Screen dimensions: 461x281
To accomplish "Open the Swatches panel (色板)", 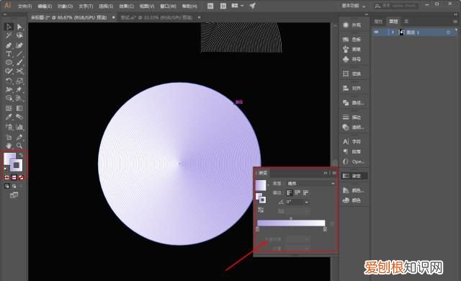I will [x=352, y=40].
